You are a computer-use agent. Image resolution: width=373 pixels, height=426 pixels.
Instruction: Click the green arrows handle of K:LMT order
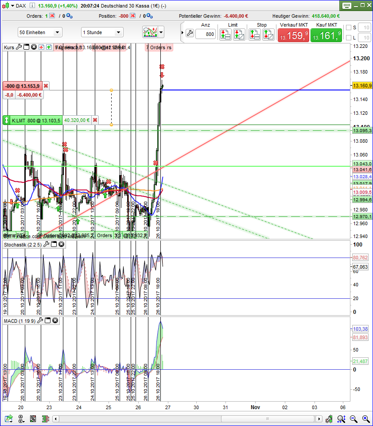[7, 120]
